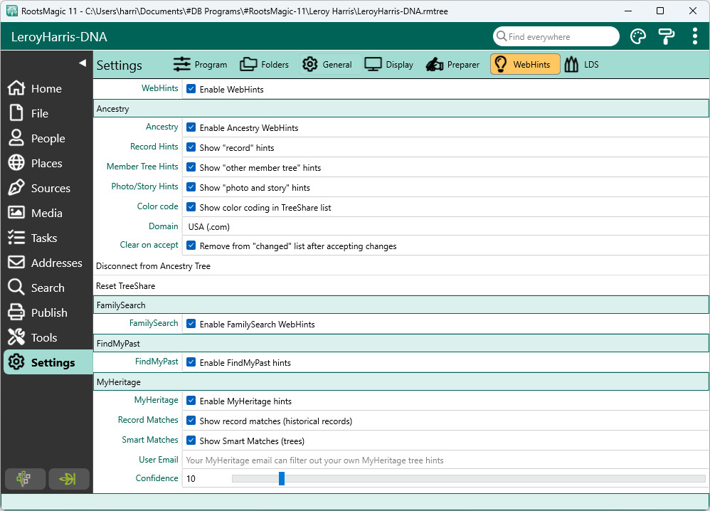710x511 pixels.
Task: Click the "Smart Matches" label
Action: tap(150, 439)
